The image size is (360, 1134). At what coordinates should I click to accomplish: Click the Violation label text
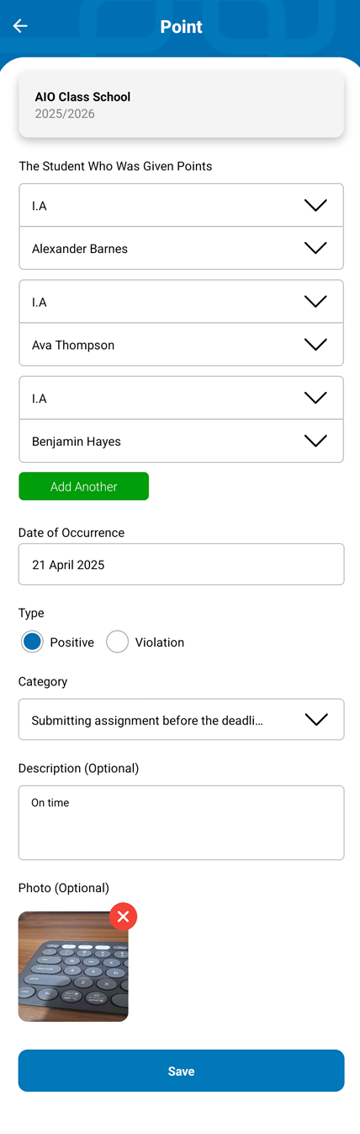[159, 642]
